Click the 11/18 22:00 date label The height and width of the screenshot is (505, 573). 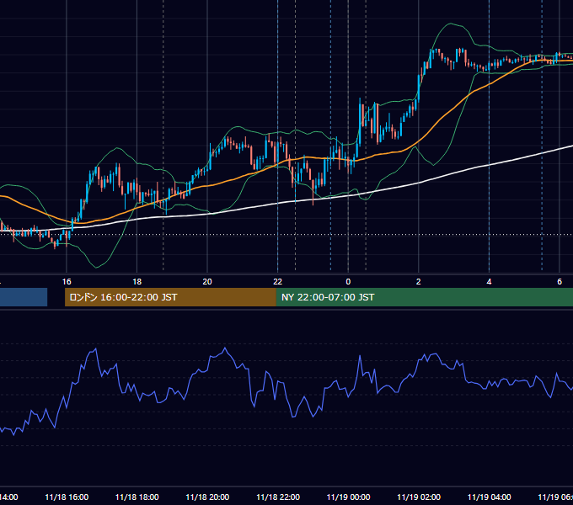click(x=278, y=497)
